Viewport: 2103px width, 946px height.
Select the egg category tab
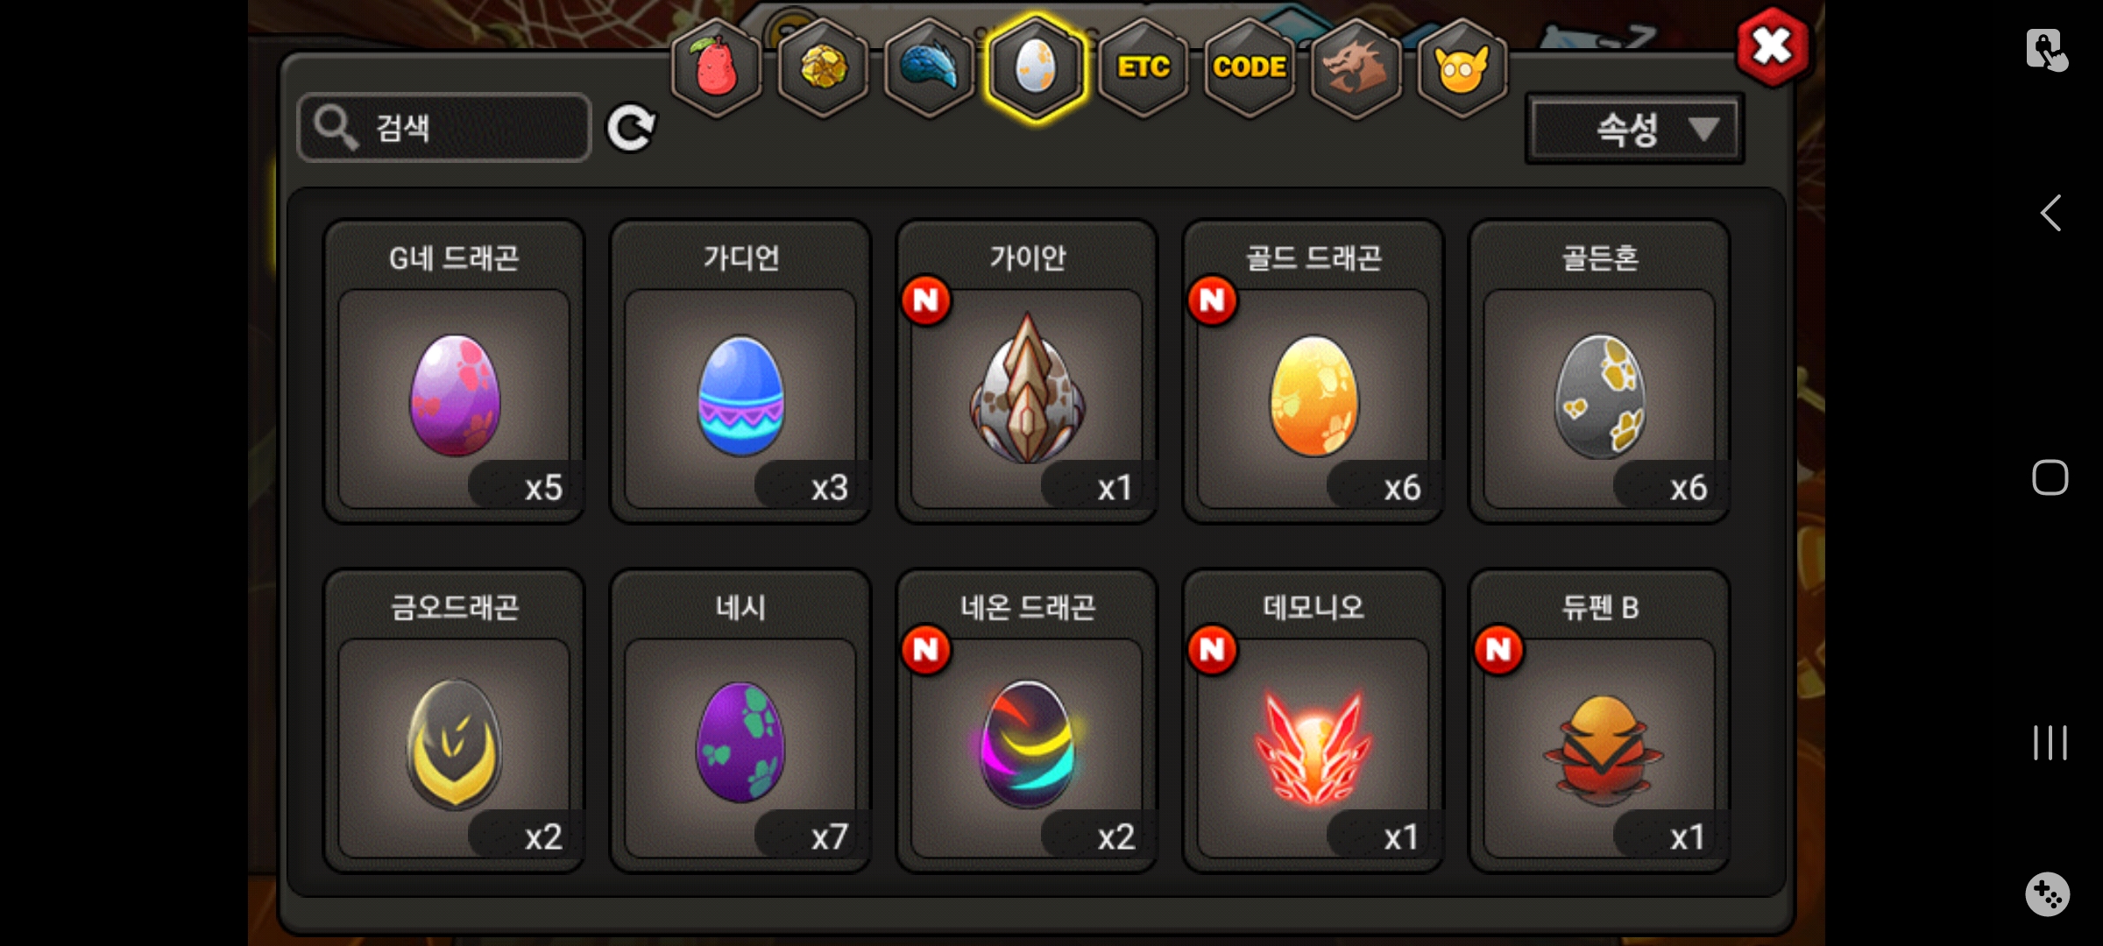(1036, 68)
